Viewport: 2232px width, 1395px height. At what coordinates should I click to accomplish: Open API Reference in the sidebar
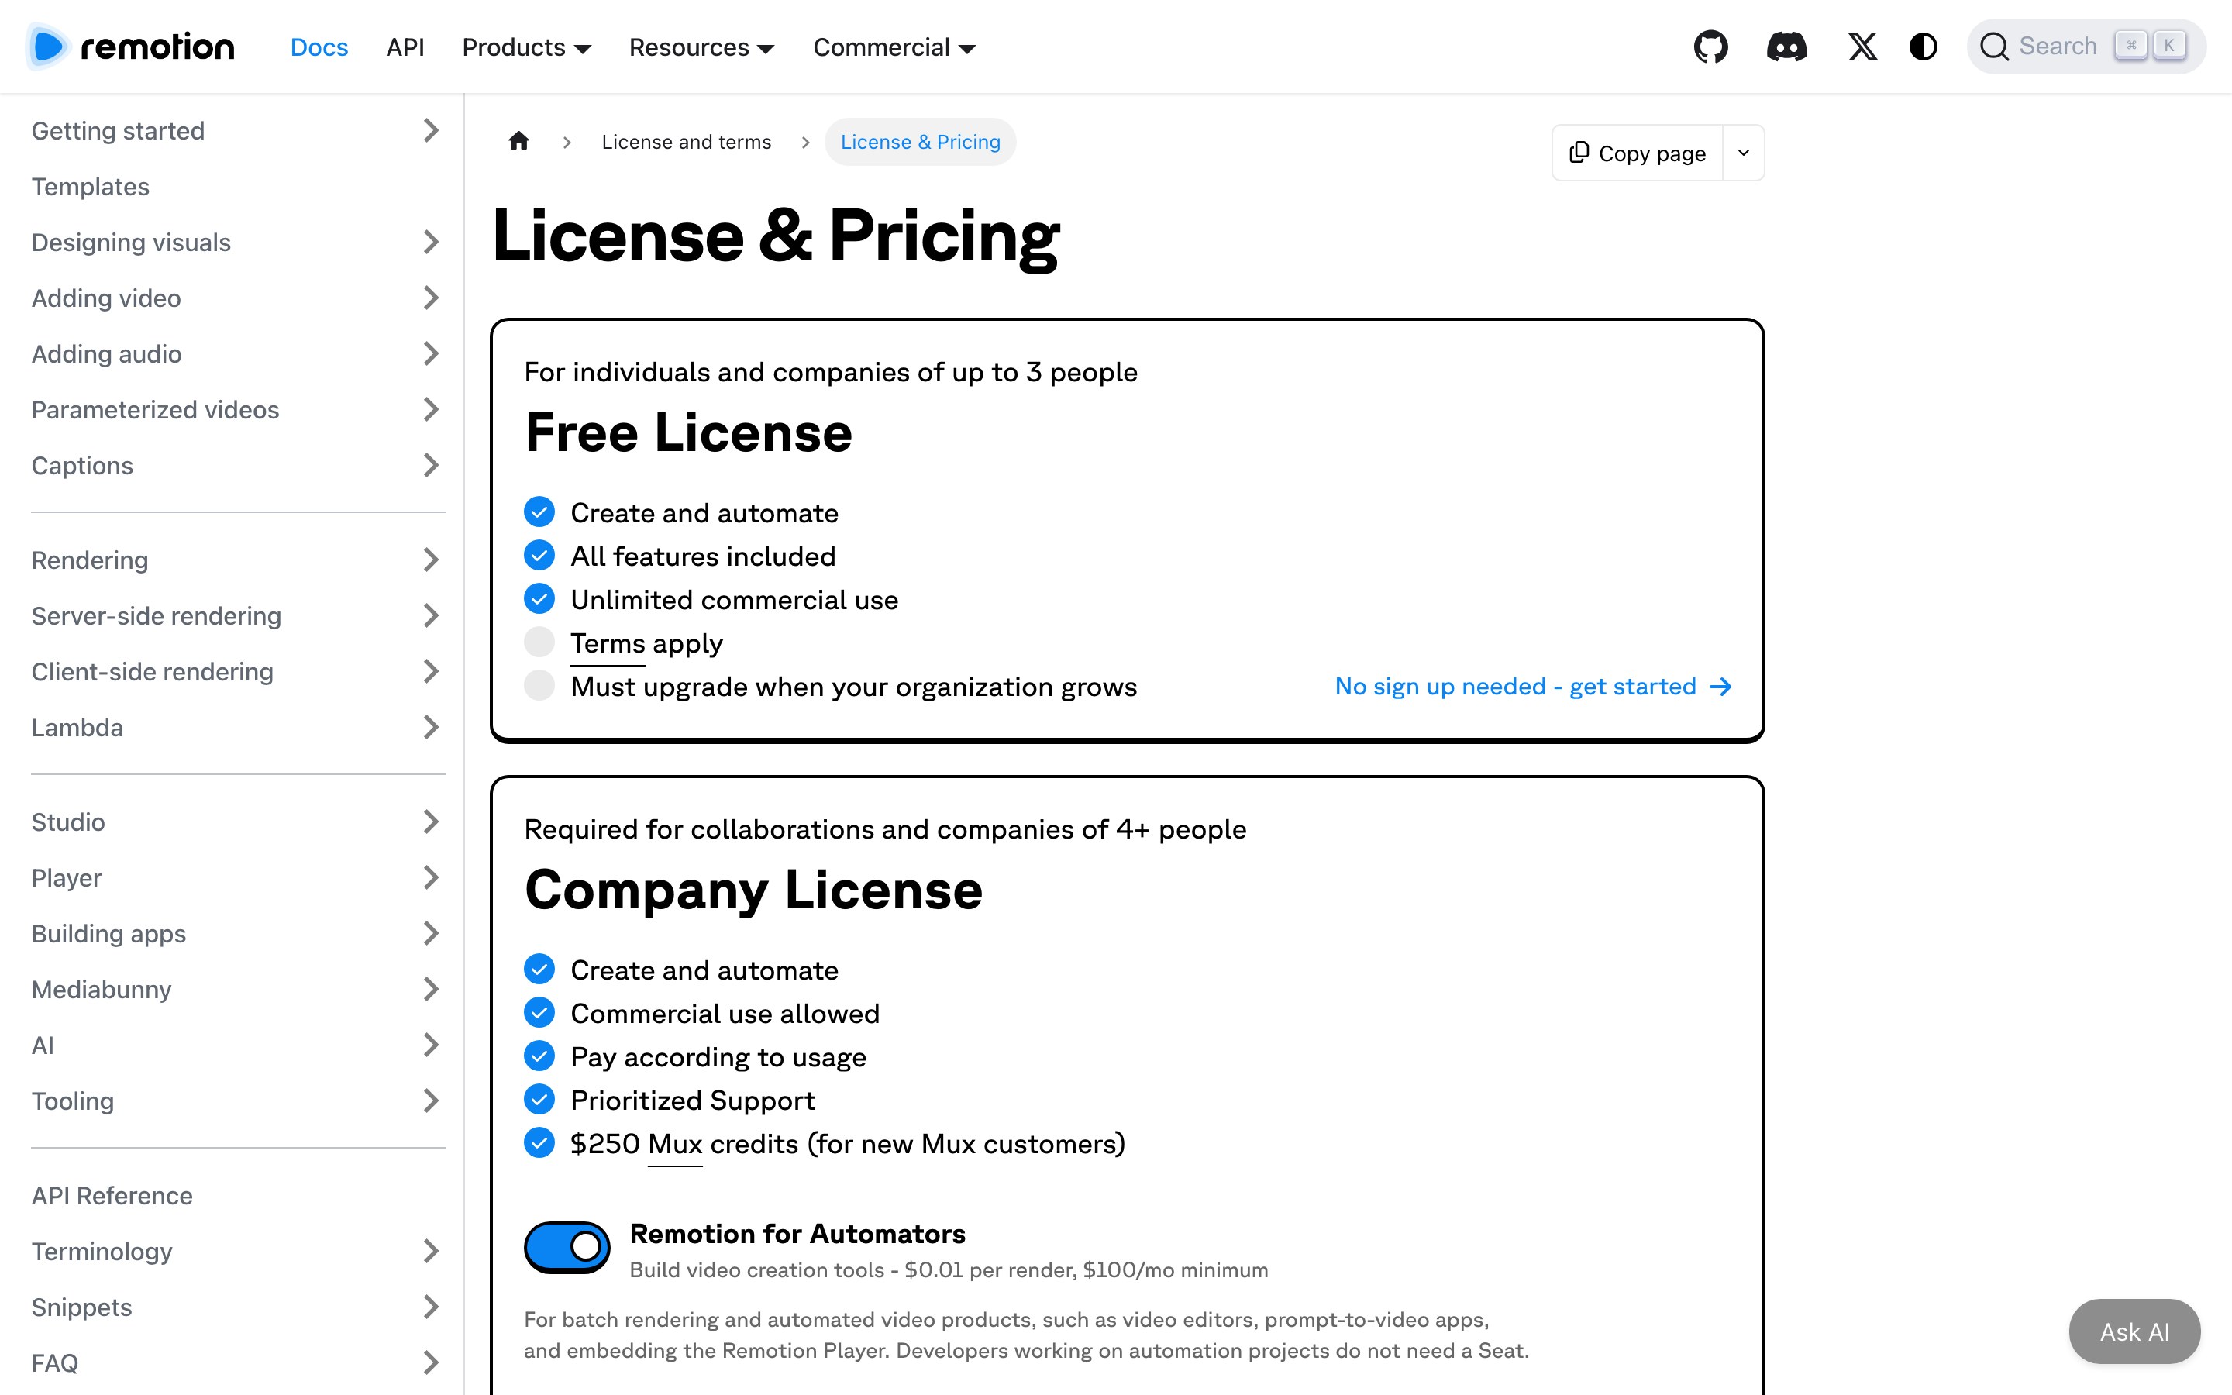click(x=112, y=1196)
